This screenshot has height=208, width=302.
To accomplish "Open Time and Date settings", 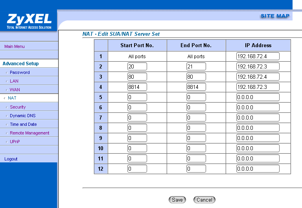I will tap(23, 124).
